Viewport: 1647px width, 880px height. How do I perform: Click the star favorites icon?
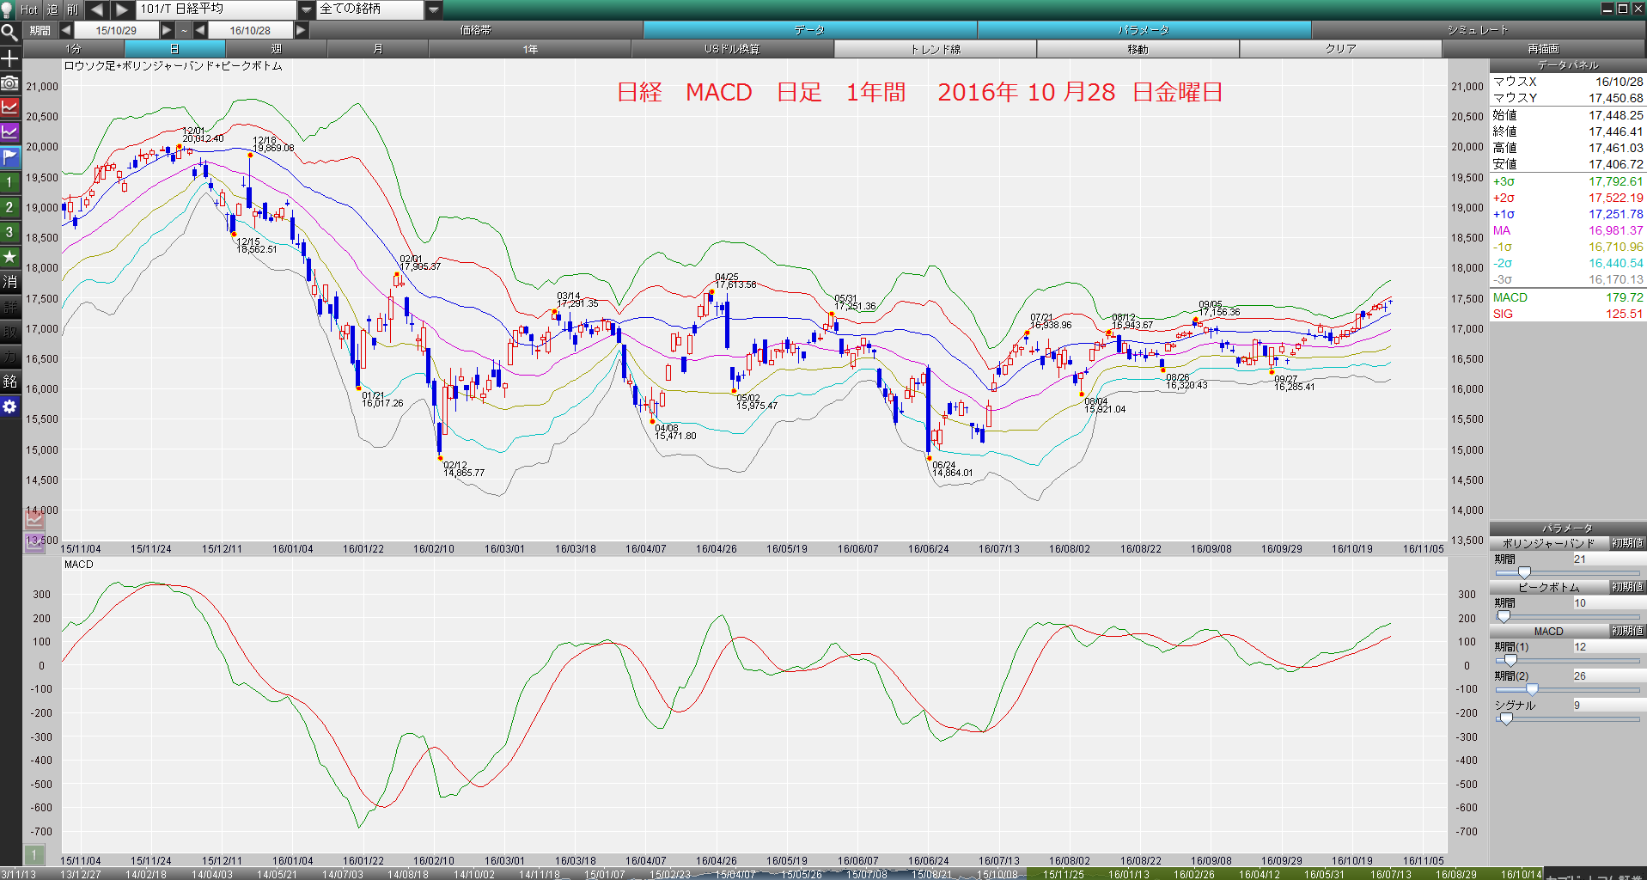tap(9, 258)
